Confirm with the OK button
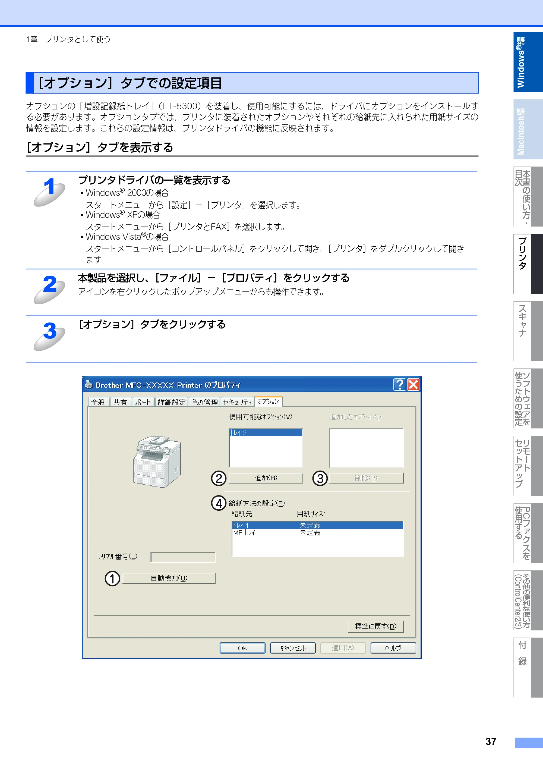Viewport: 543px width, 769px height. 242,648
